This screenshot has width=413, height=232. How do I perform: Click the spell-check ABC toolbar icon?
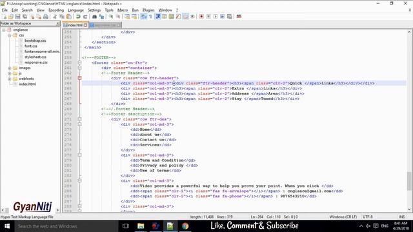pos(239,17)
